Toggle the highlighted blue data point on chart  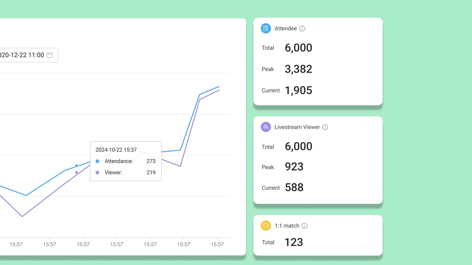coord(77,166)
